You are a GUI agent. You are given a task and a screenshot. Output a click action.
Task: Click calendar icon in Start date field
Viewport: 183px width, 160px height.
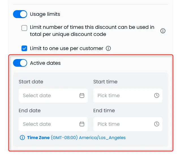point(82,96)
